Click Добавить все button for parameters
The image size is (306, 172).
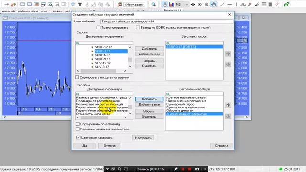click(x=149, y=104)
